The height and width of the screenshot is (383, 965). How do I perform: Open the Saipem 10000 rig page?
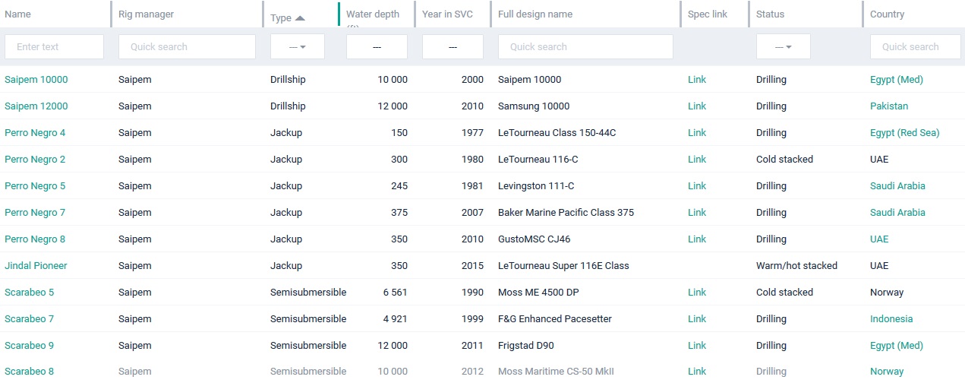pyautogui.click(x=36, y=80)
